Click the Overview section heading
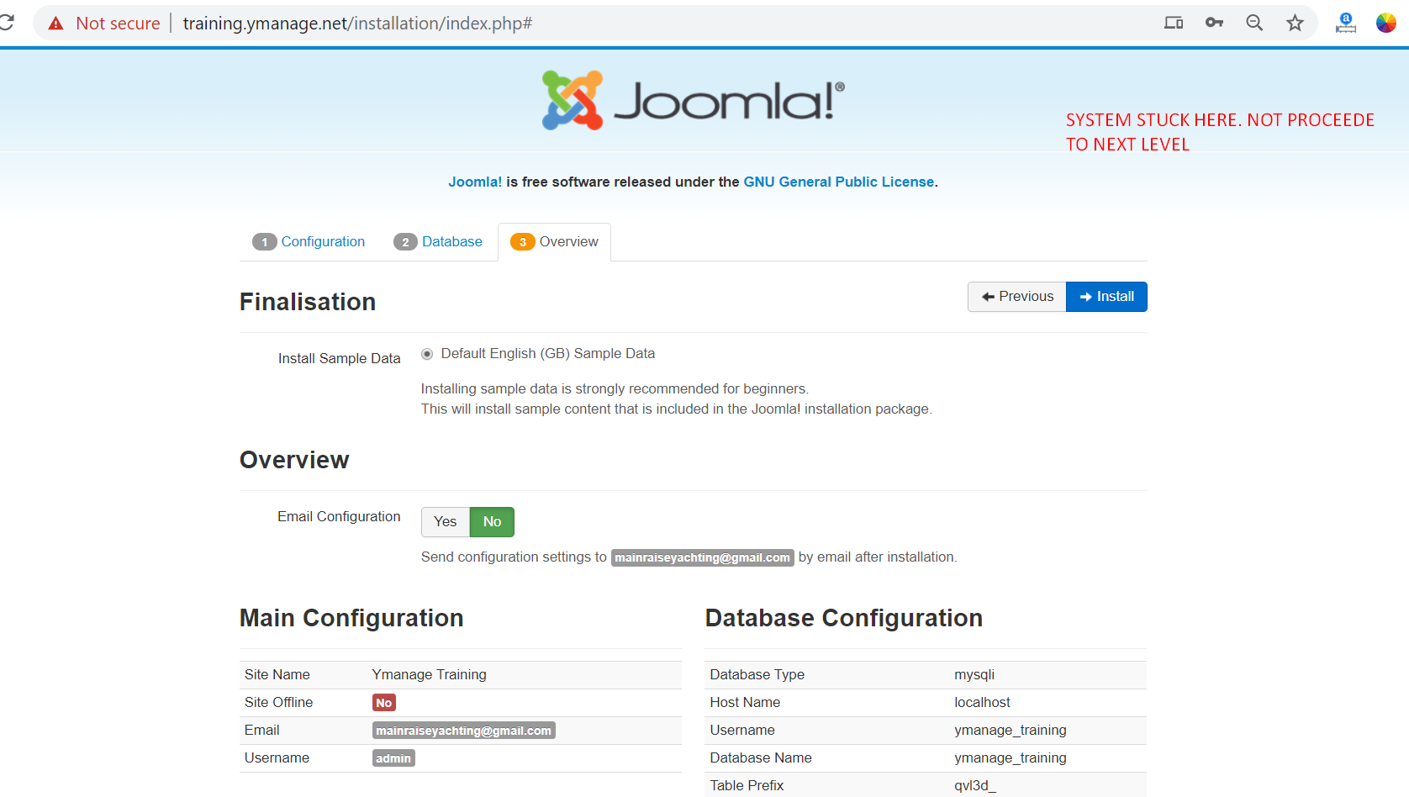1409x797 pixels. pyautogui.click(x=294, y=460)
